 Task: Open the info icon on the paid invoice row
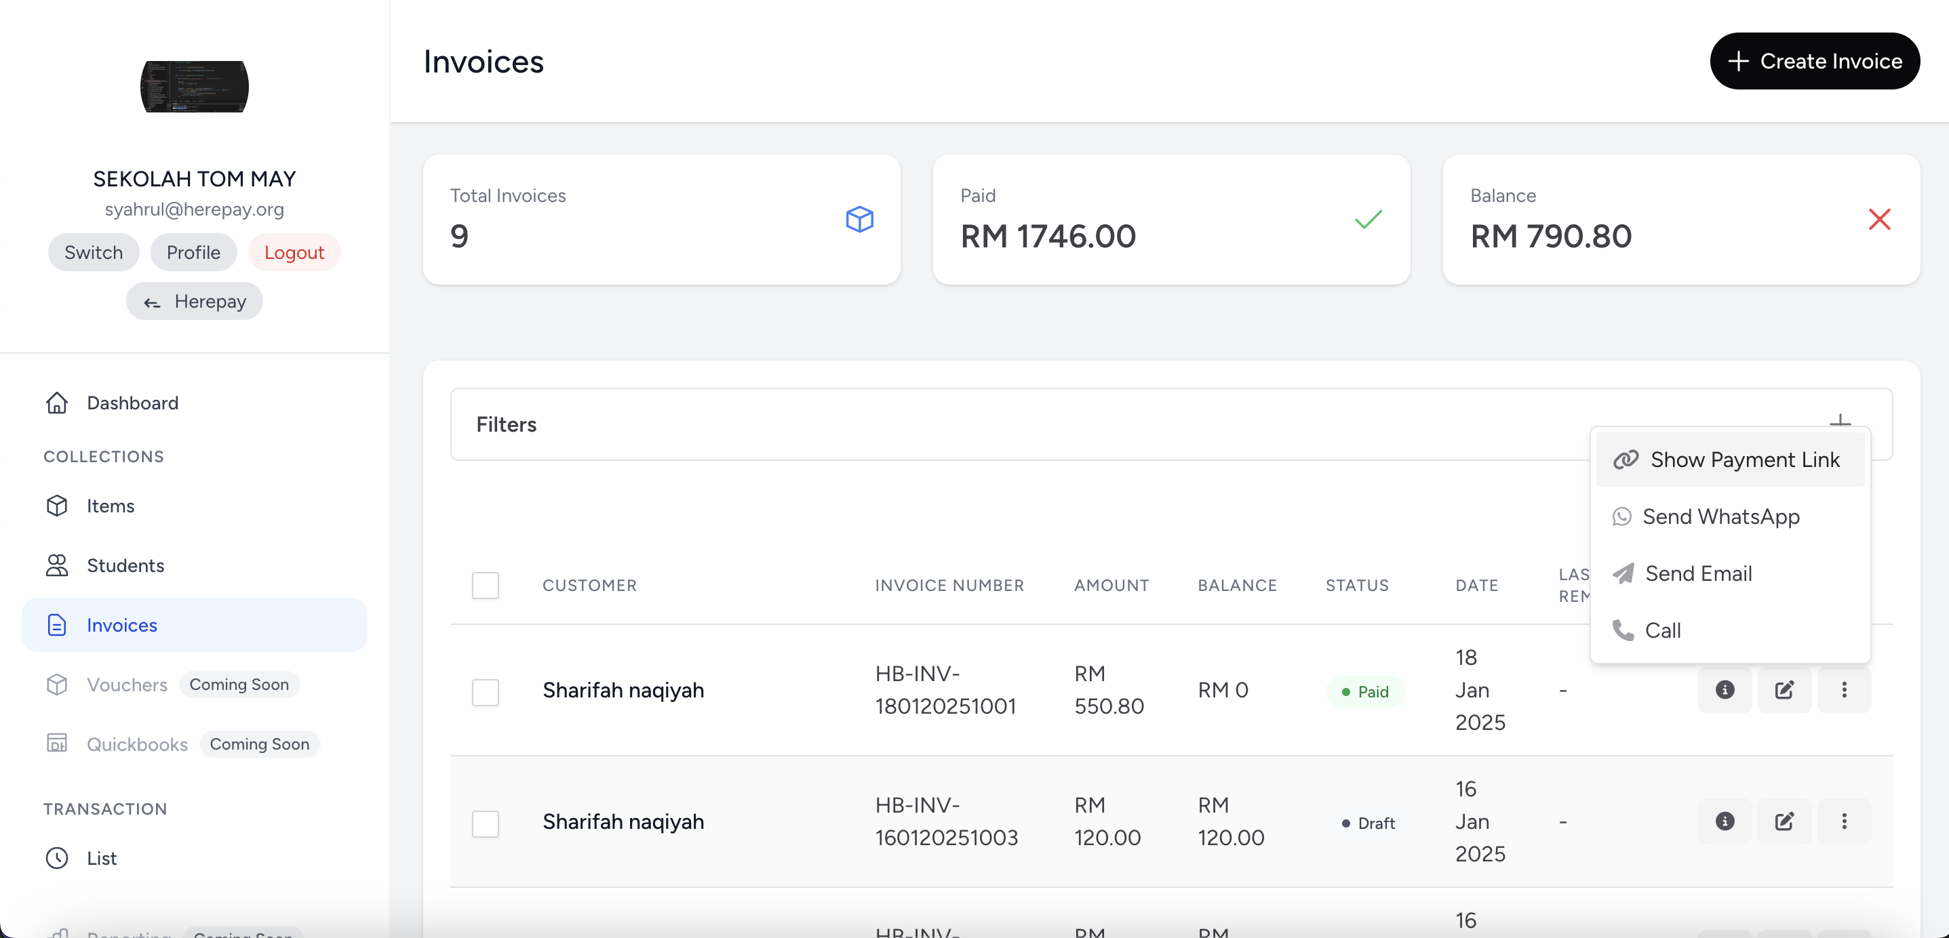[1725, 690]
